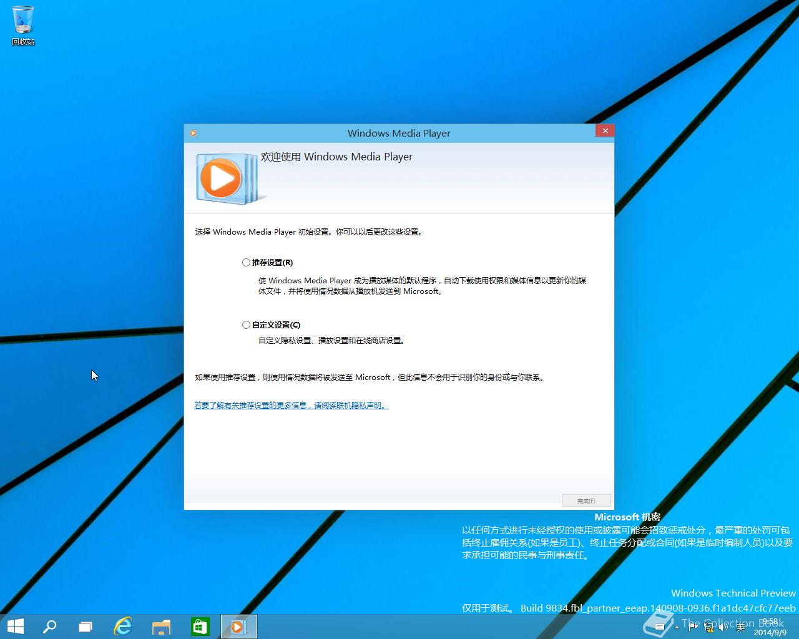Viewport: 799px width, 639px height.
Task: Click the 自定义隐私设置 description text
Action: pyautogui.click(x=332, y=341)
